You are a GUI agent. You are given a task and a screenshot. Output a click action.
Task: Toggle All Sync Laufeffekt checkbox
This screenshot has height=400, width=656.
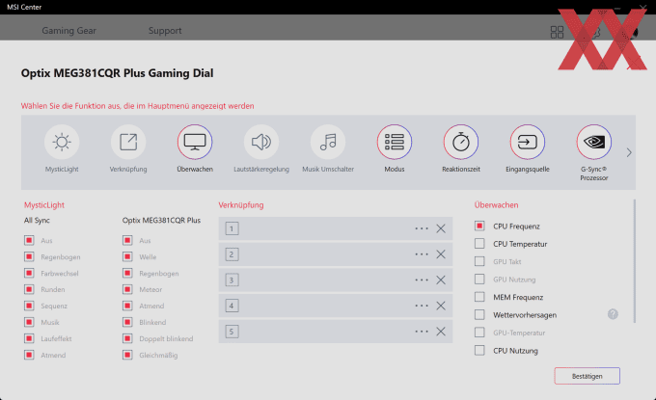[29, 338]
